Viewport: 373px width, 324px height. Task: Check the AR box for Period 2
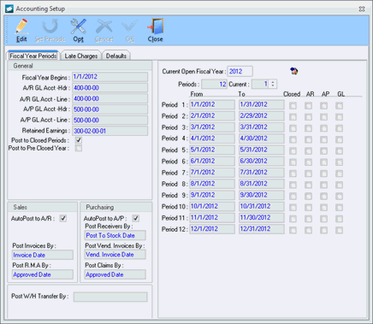pyautogui.click(x=308, y=117)
